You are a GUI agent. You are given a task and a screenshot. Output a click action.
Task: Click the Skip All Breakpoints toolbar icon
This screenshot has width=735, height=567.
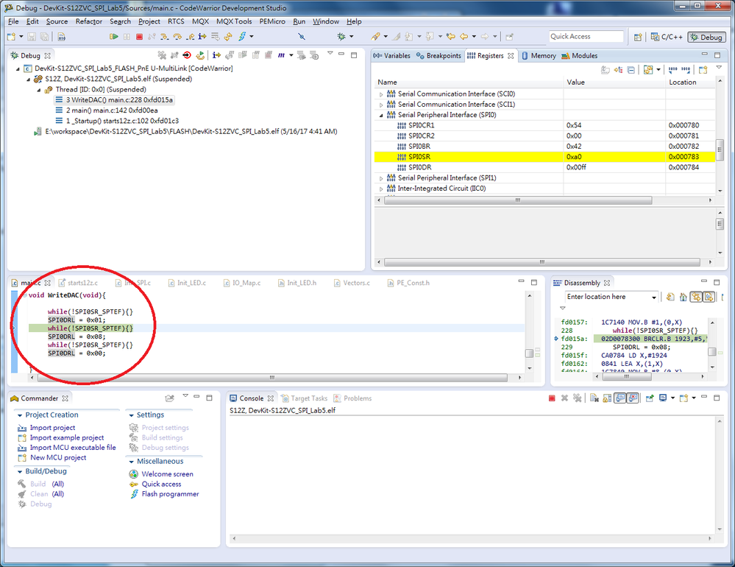pyautogui.click(x=302, y=37)
